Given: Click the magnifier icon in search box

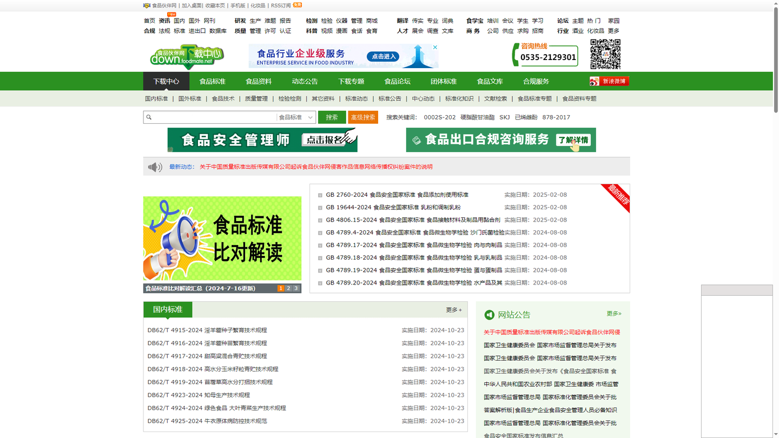Looking at the screenshot, I should [149, 117].
